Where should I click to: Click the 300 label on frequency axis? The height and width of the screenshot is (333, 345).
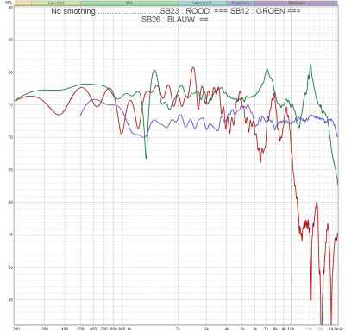(45, 329)
